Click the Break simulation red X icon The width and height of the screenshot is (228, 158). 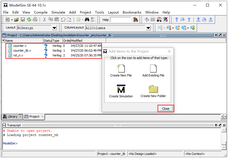pos(166,20)
